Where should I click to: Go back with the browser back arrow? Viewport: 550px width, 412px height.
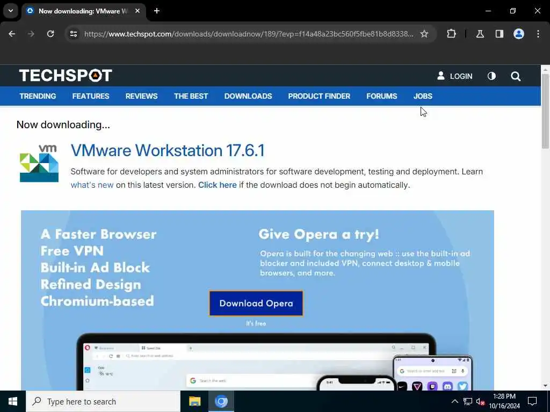tap(12, 34)
